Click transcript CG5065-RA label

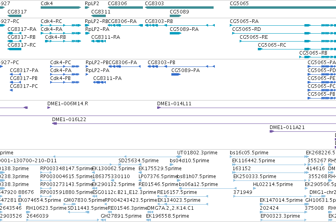pos(244,21)
